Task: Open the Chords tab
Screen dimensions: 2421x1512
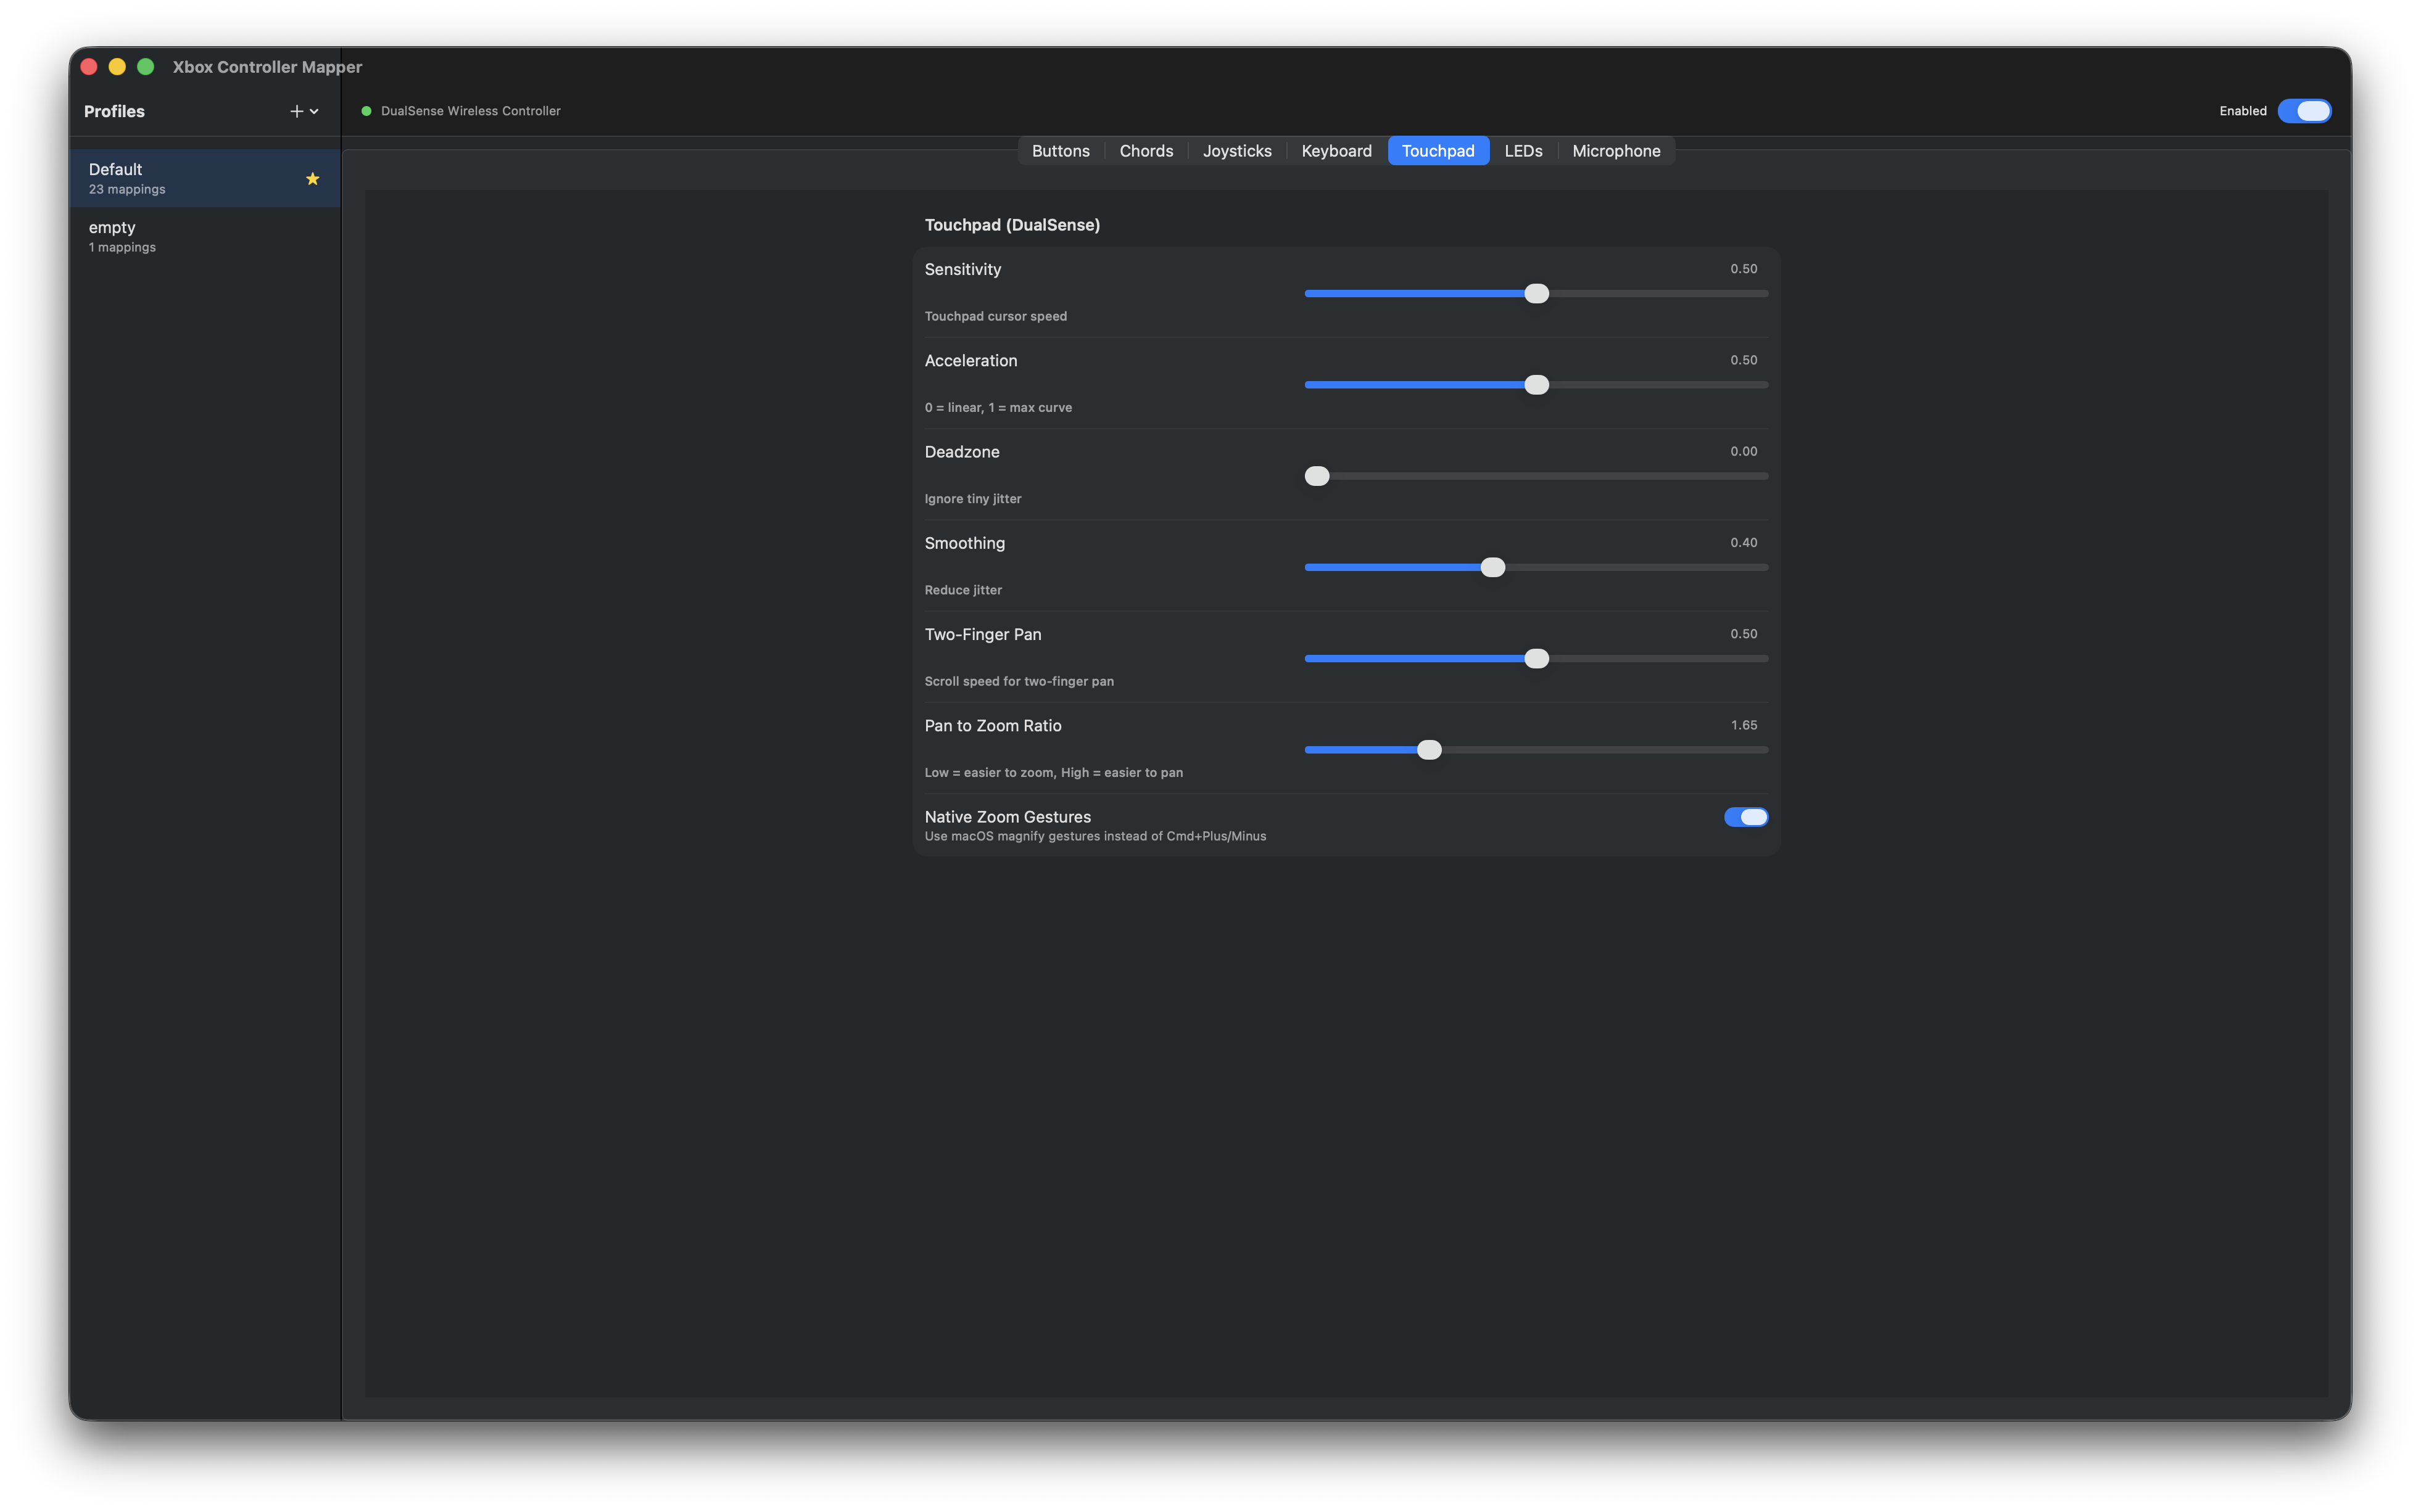Action: (1146, 150)
